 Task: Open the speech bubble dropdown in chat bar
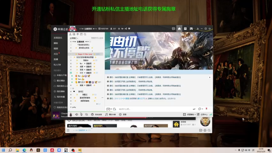tap(201, 109)
